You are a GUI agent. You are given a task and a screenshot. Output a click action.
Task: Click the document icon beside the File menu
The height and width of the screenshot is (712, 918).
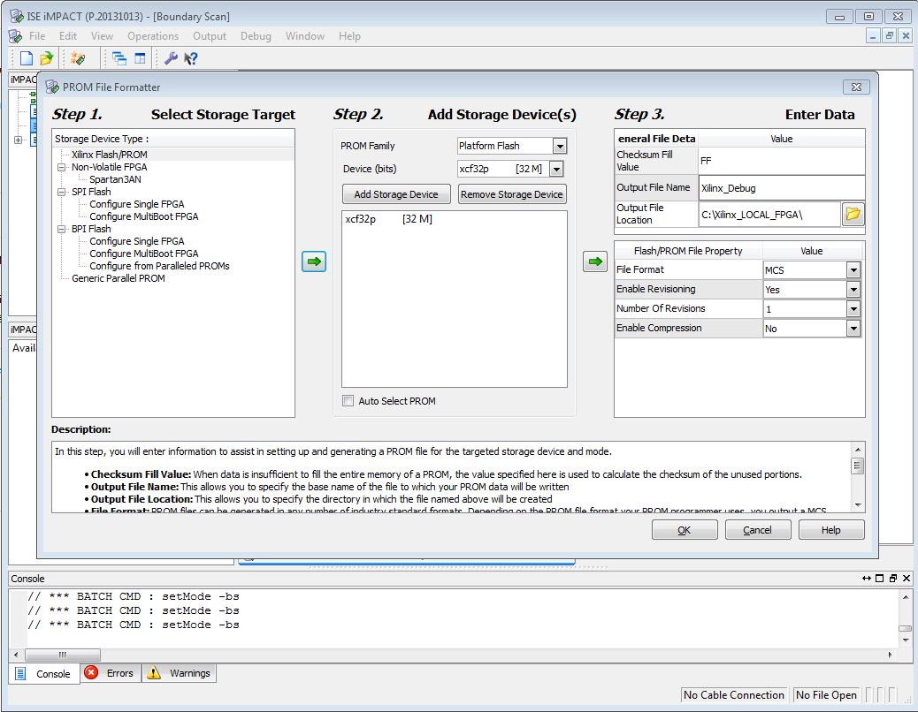(15, 36)
